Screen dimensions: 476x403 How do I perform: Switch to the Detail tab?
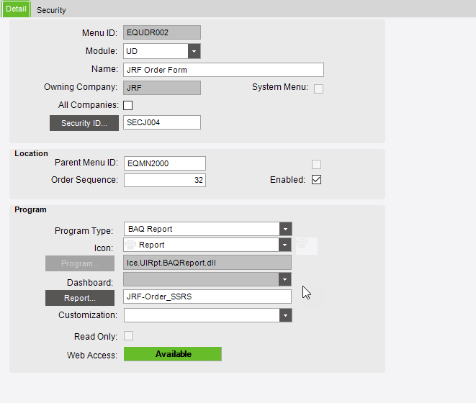click(x=16, y=9)
